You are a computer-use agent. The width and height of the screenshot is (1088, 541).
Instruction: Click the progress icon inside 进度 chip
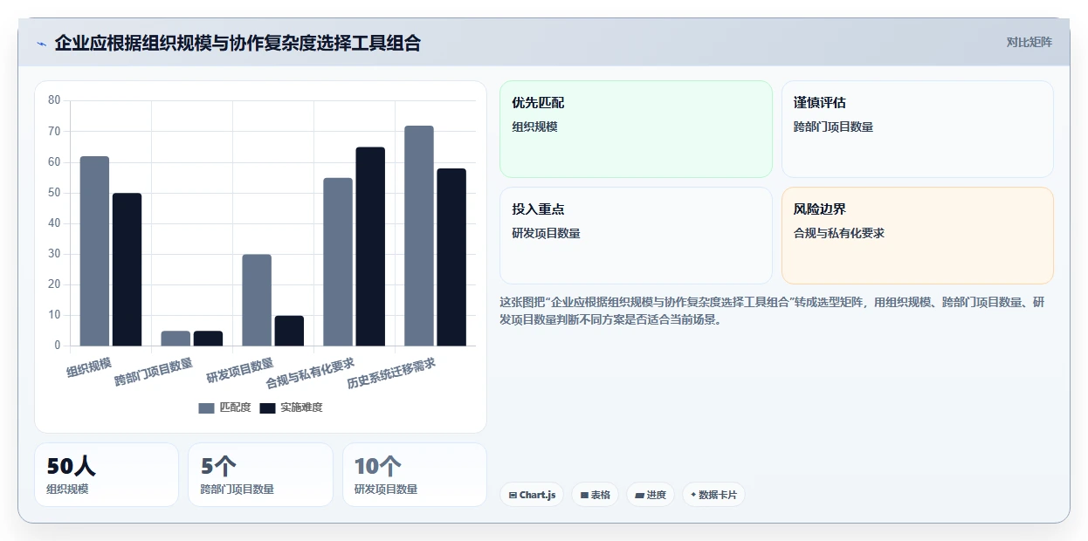point(640,495)
